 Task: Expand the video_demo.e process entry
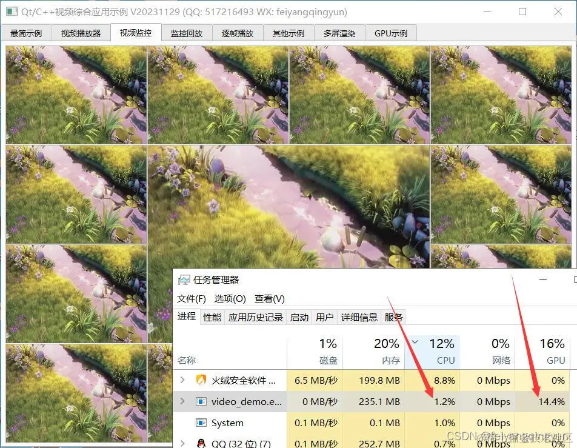pos(183,401)
